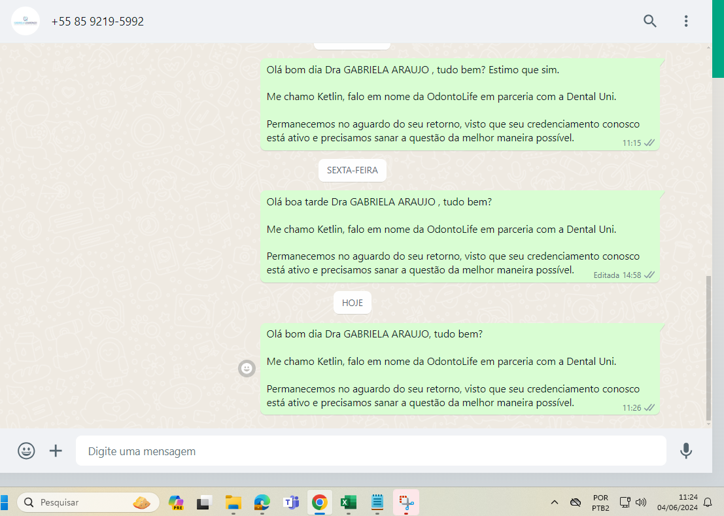The height and width of the screenshot is (516, 724).
Task: Open the contact profile picture
Action: pyautogui.click(x=26, y=21)
